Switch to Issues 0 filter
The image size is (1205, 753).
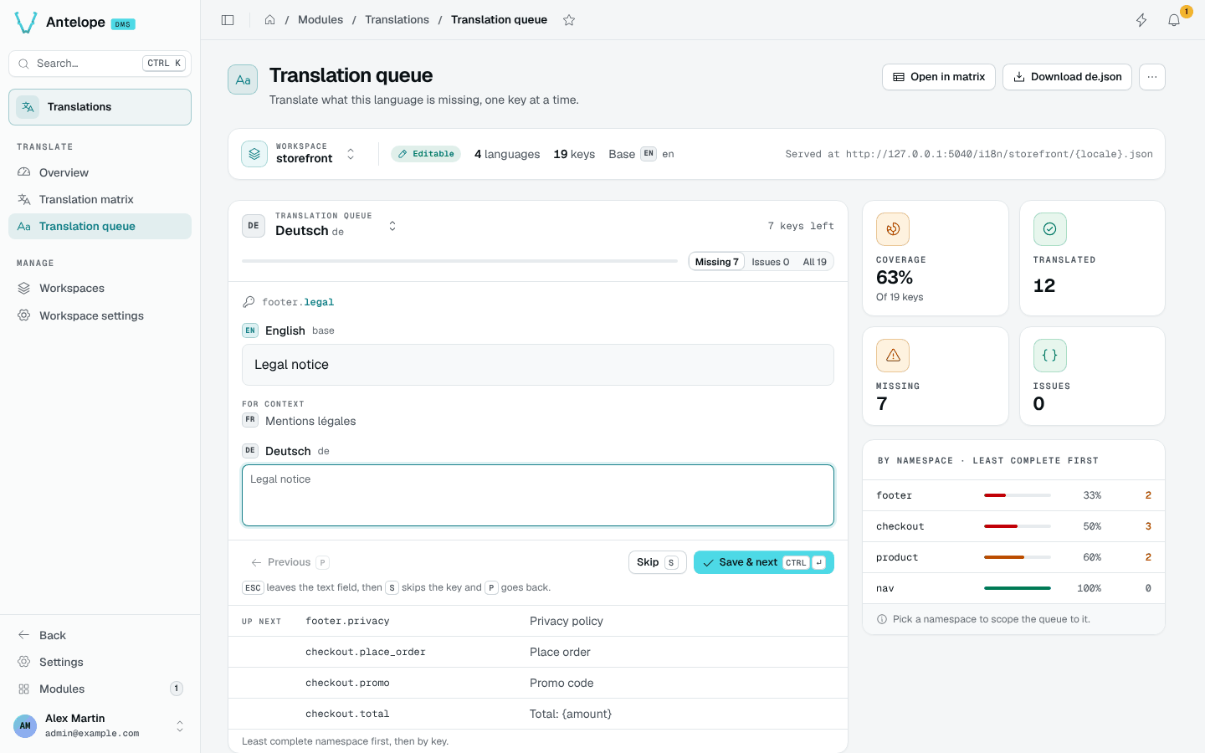[770, 262]
